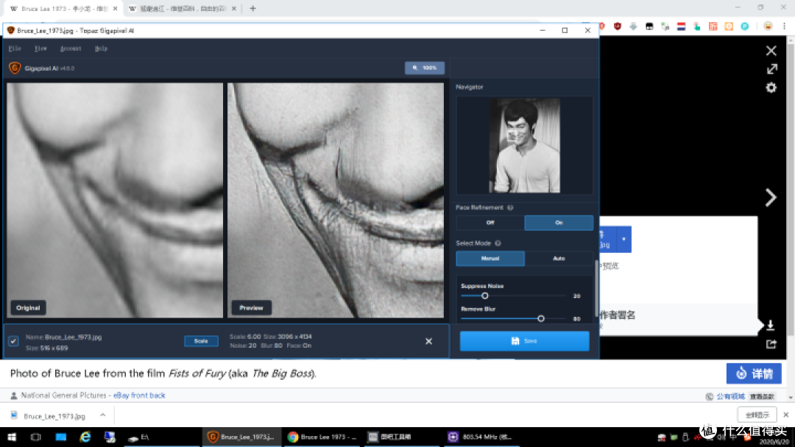Turn Face Refinement Off
795x447 pixels.
[490, 223]
